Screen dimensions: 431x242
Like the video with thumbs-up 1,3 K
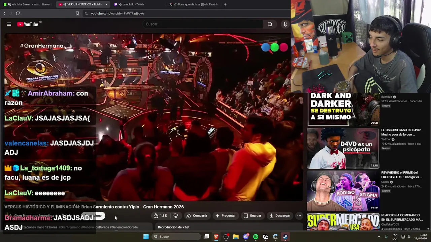point(160,216)
